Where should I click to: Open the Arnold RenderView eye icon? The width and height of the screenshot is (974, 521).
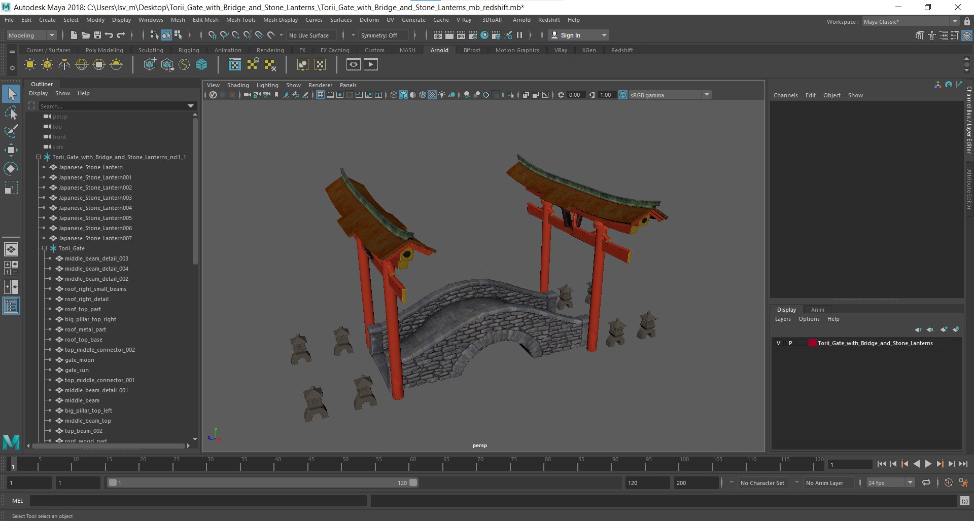click(354, 64)
